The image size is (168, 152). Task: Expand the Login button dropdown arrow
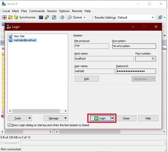(x=113, y=118)
